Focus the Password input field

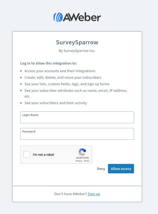[77, 136]
